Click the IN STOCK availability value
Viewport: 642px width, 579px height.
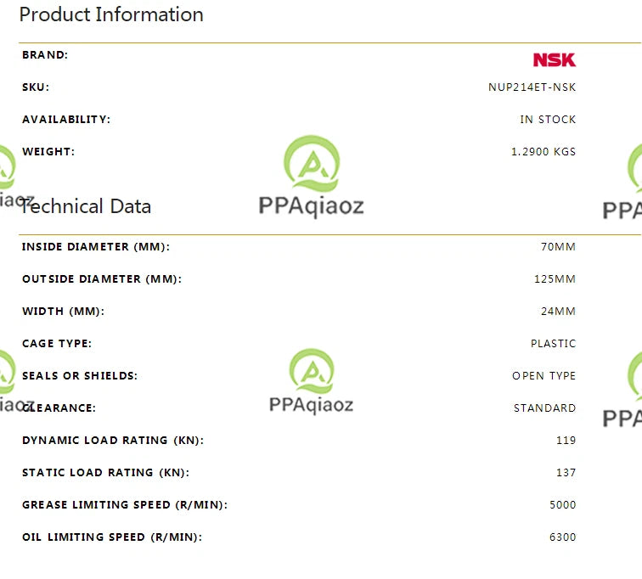pyautogui.click(x=548, y=120)
